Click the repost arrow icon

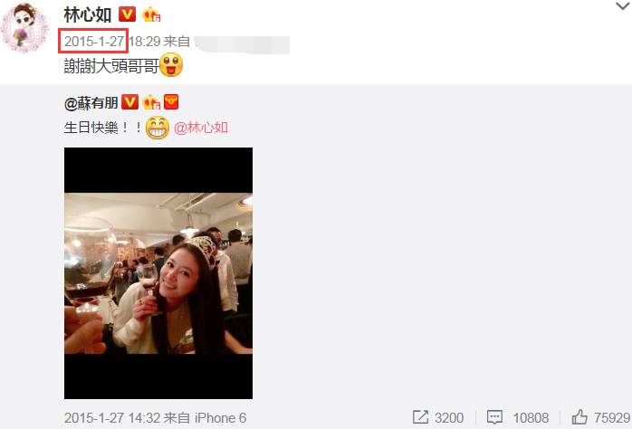pyautogui.click(x=420, y=417)
